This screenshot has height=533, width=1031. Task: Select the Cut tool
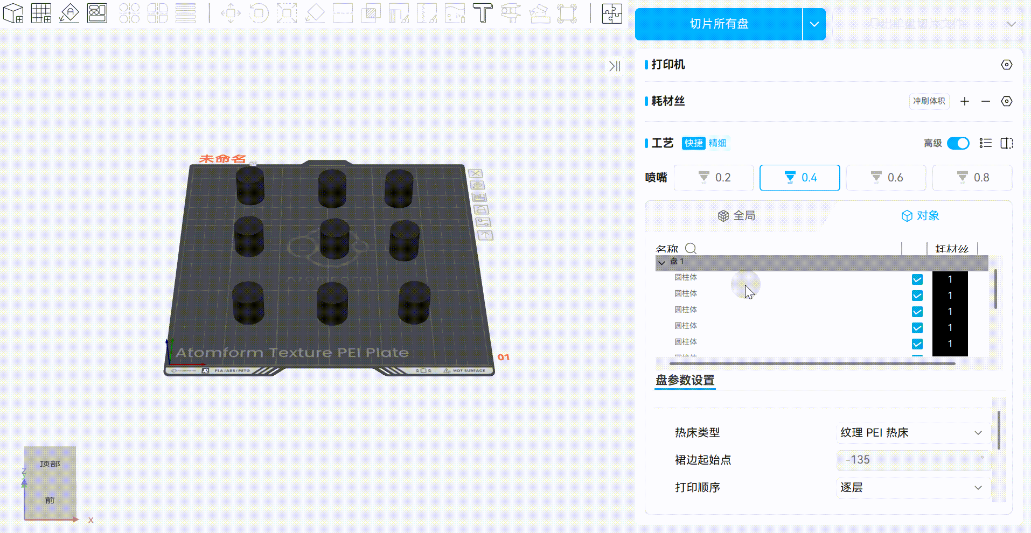click(x=343, y=13)
